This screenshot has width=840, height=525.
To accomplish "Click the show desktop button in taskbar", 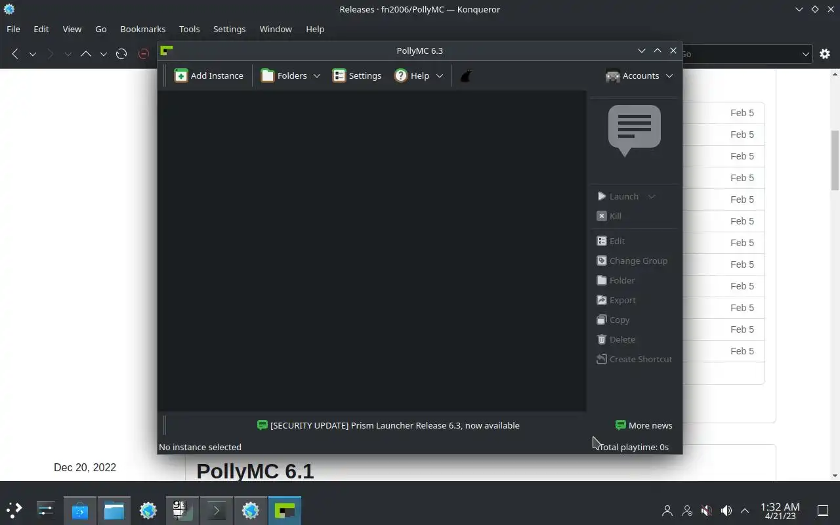I will pos(823,510).
